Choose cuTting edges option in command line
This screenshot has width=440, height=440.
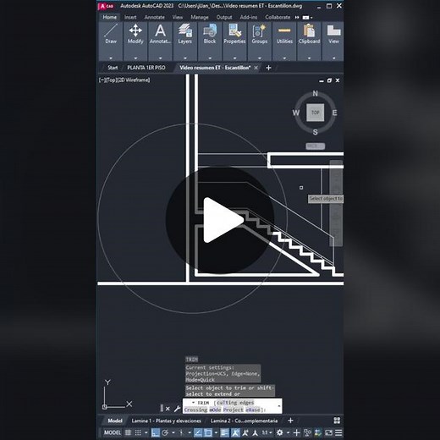point(235,403)
